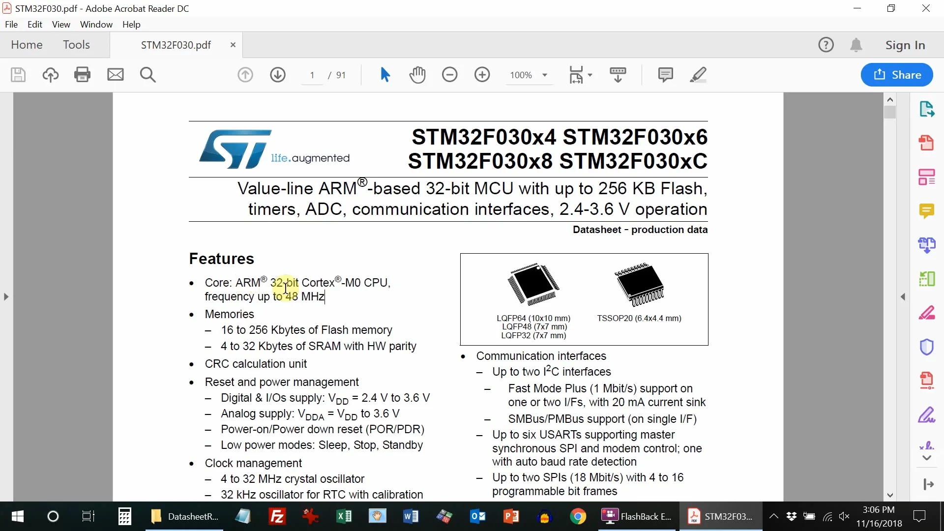
Task: Switch to the Tools tab
Action: [76, 45]
